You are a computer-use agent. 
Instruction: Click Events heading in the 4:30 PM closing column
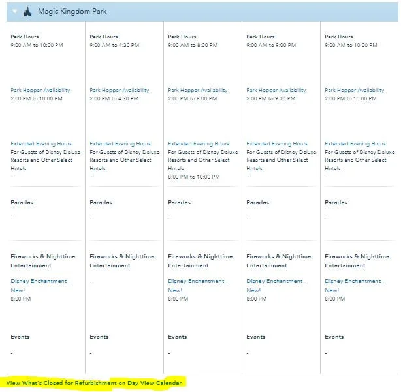(99, 337)
